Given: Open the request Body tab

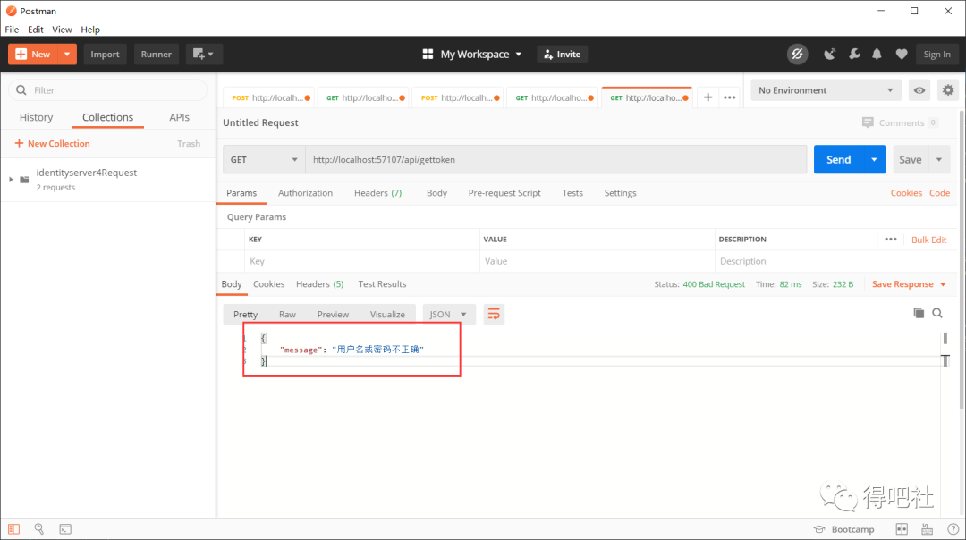Looking at the screenshot, I should click(x=436, y=193).
